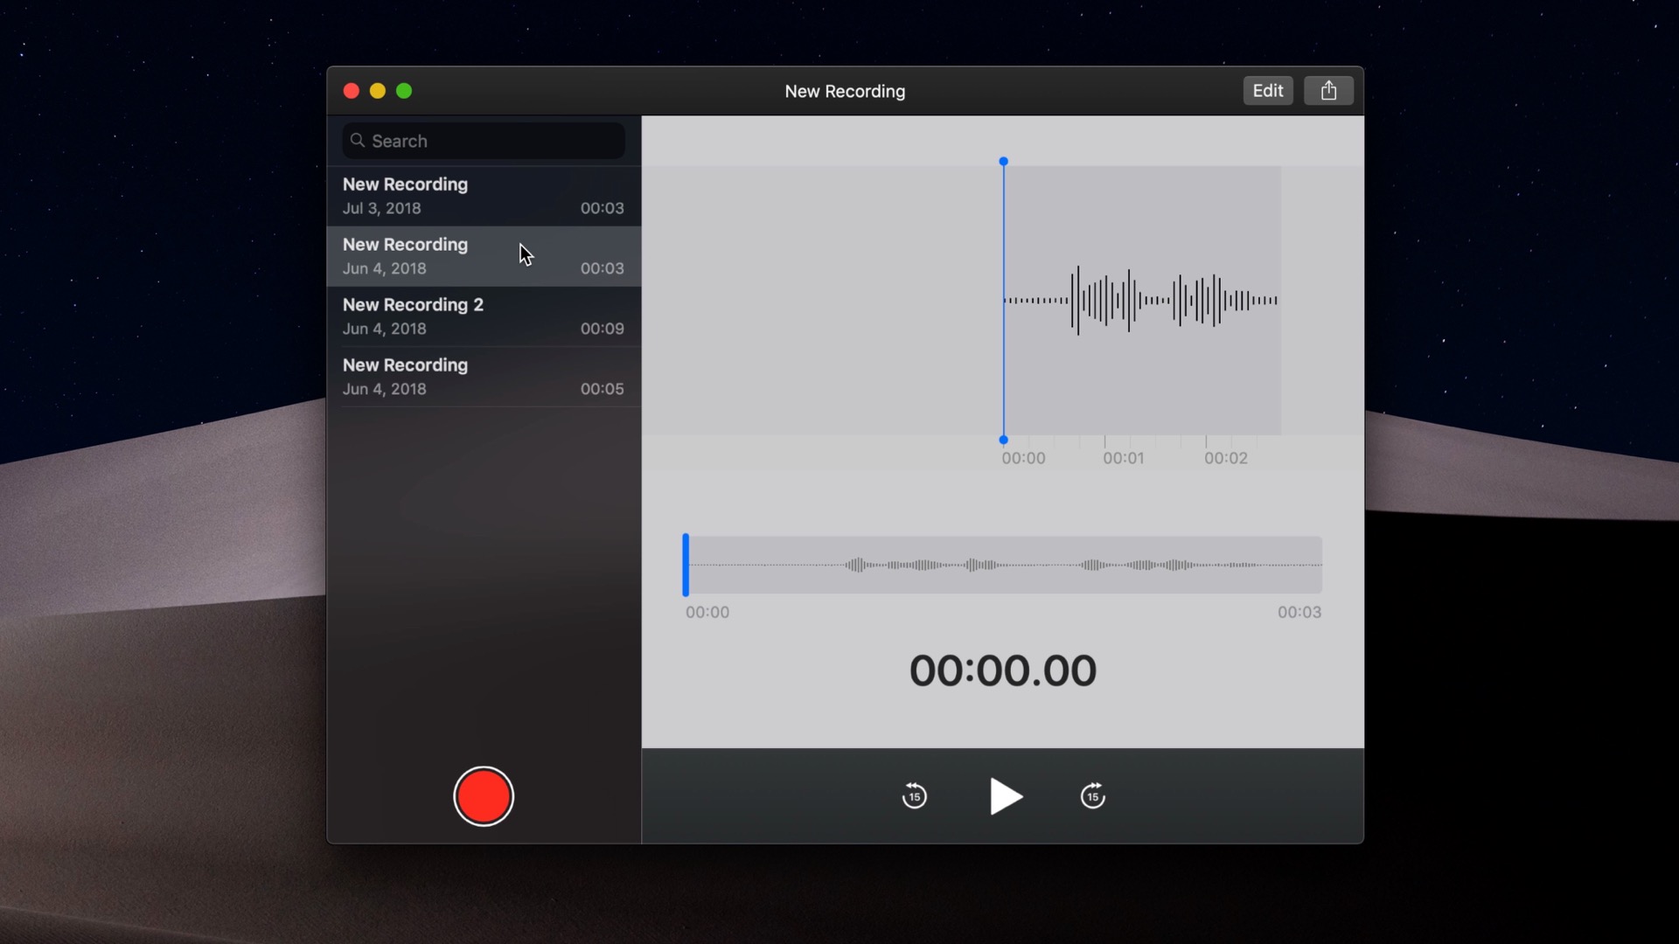Start a new recording with red button
The height and width of the screenshot is (944, 1679).
[x=483, y=796]
